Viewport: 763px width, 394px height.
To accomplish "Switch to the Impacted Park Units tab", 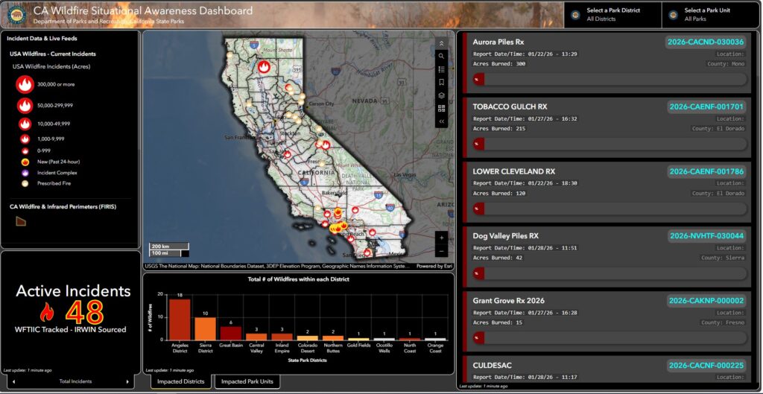I will pos(247,382).
